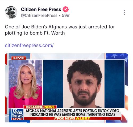Click the pink verified badge icon
Screen dimensions: 133x127
[66, 9]
